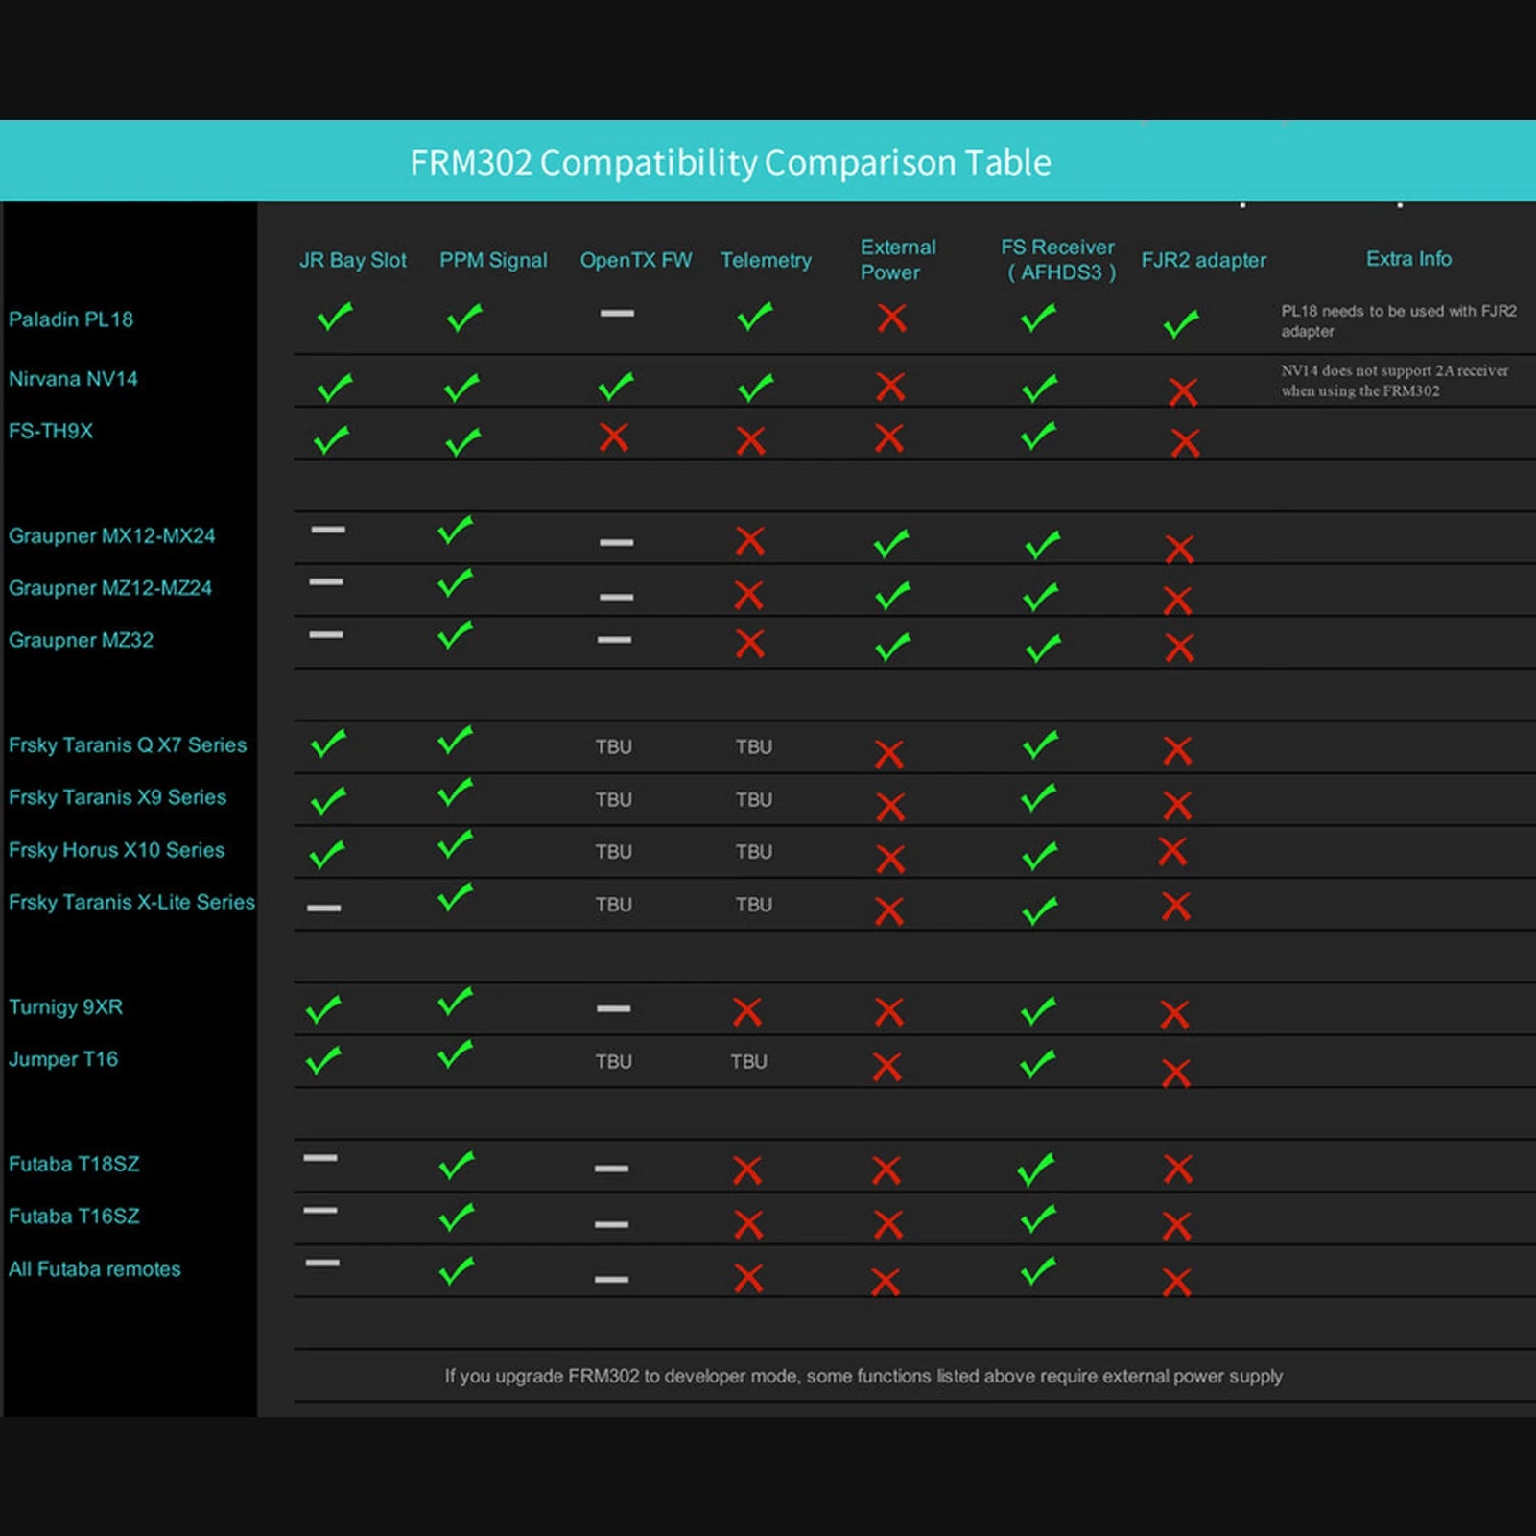Image resolution: width=1536 pixels, height=1536 pixels.
Task: Click the Jumper T16 OpenTX FW 'TBU' cell
Action: (x=614, y=1061)
